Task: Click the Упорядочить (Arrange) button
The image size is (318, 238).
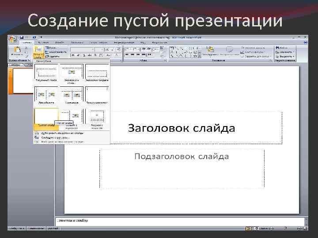Action: 210,51
